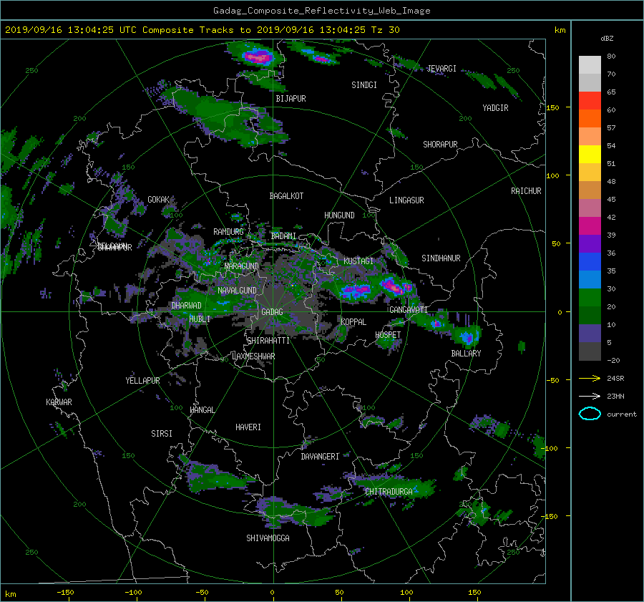Select the bright green swatch below 30
Screen dimensions: 644x602
(590, 297)
